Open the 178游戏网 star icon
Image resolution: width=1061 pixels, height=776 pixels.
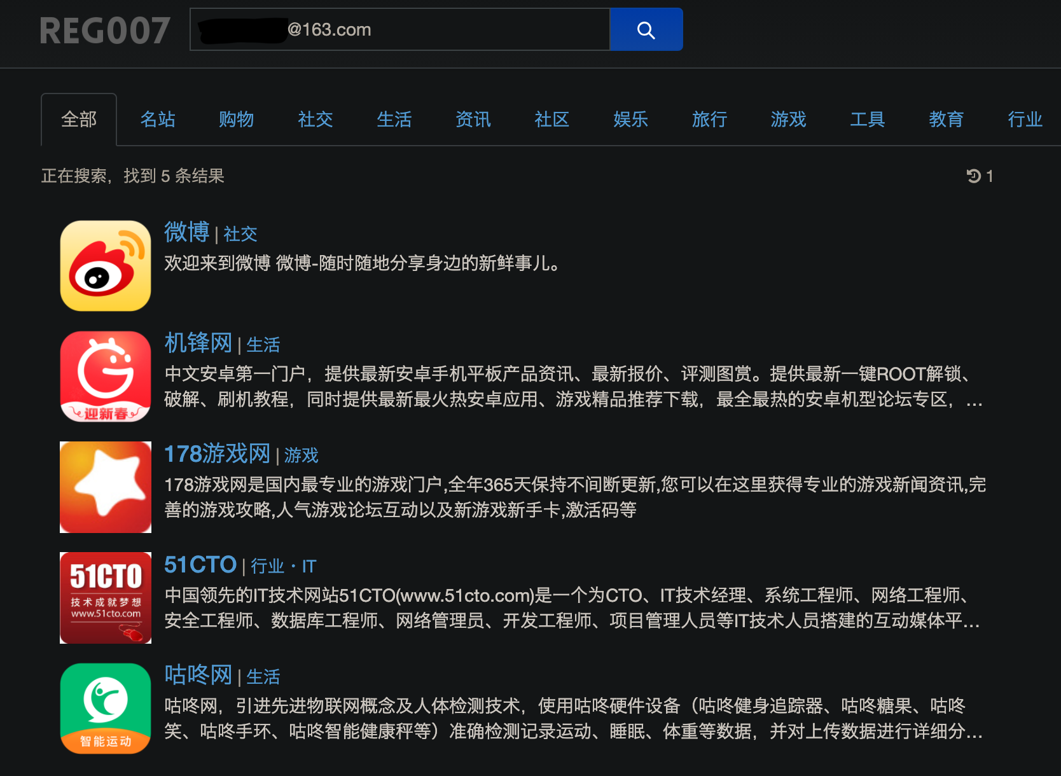coord(106,487)
